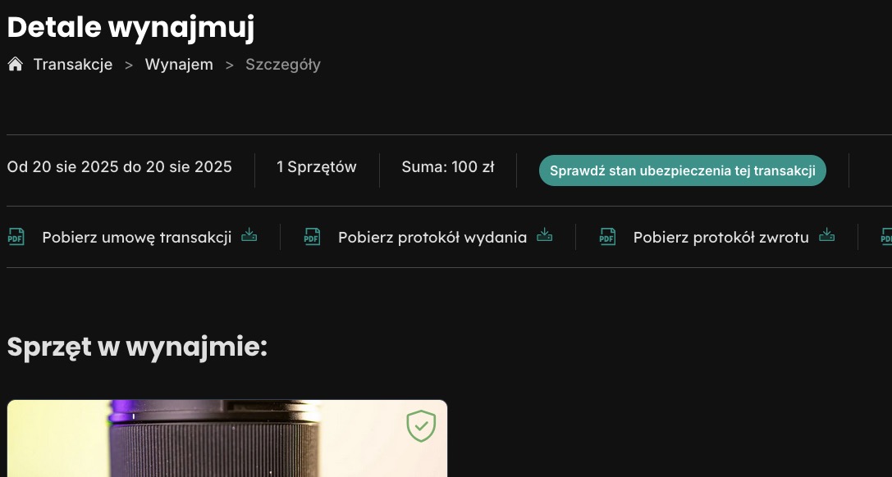The width and height of the screenshot is (892, 477).
Task: Click PDF icon beside Pobierz protokół zwrotu
Action: coord(607,237)
